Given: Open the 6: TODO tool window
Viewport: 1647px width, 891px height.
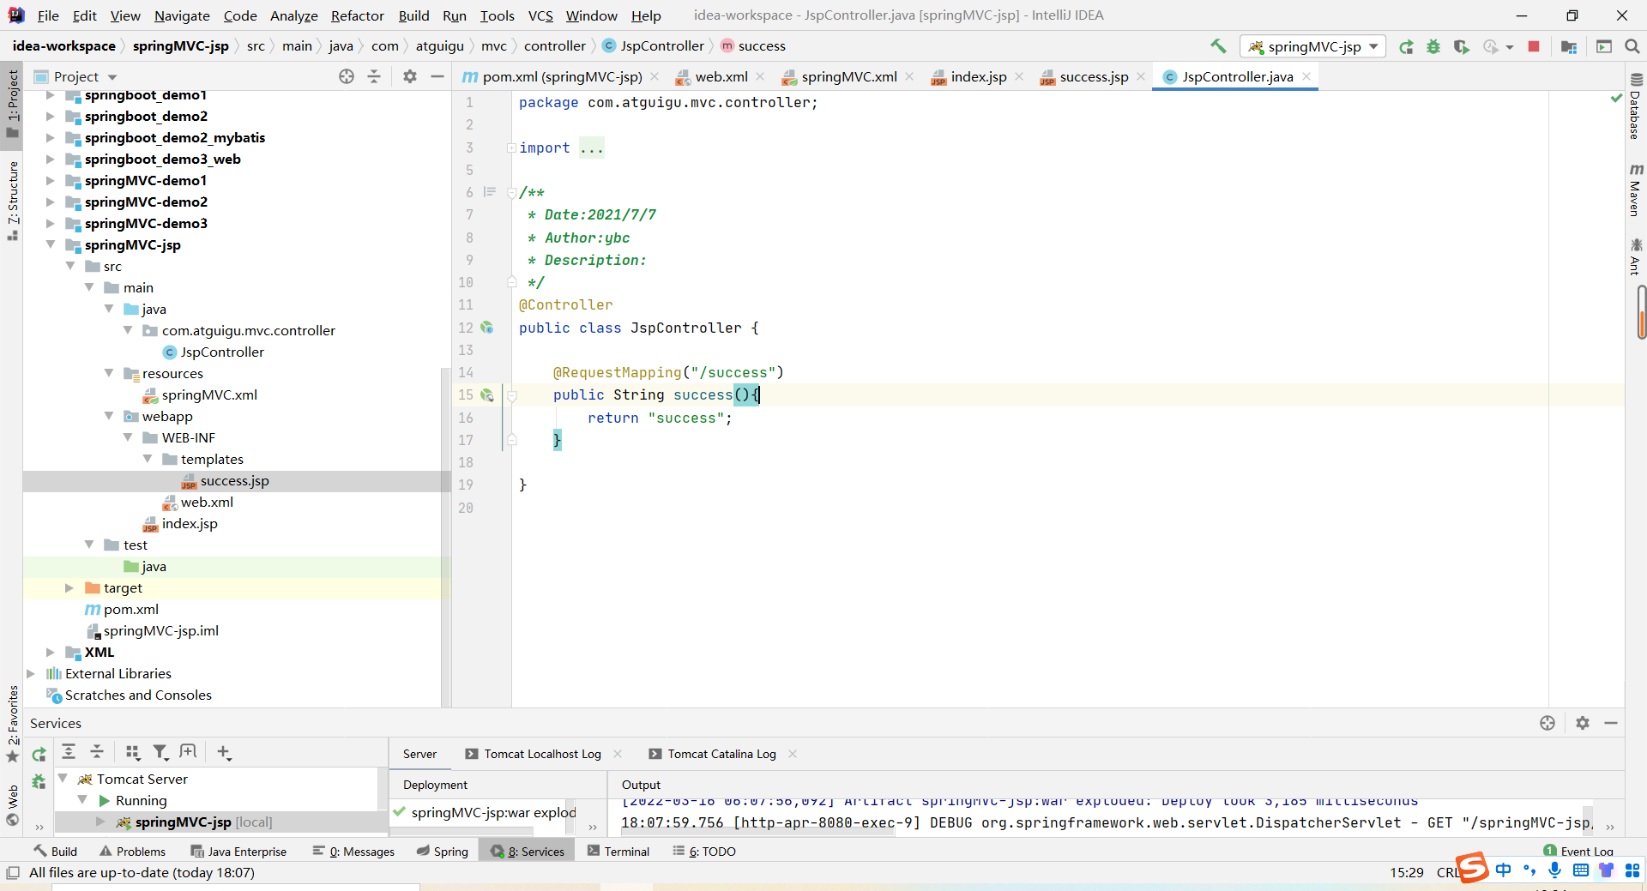Looking at the screenshot, I should pyautogui.click(x=704, y=852).
